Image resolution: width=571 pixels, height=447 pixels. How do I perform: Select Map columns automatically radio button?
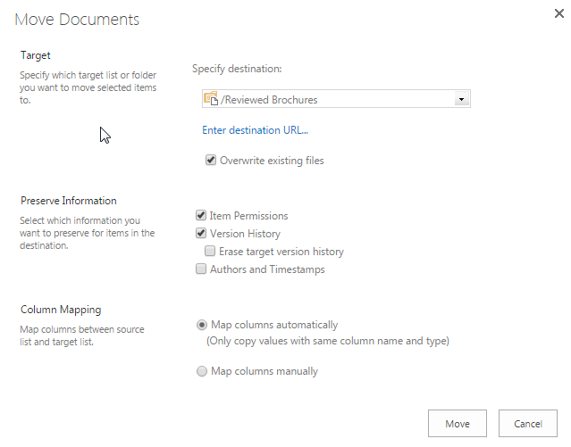point(202,325)
